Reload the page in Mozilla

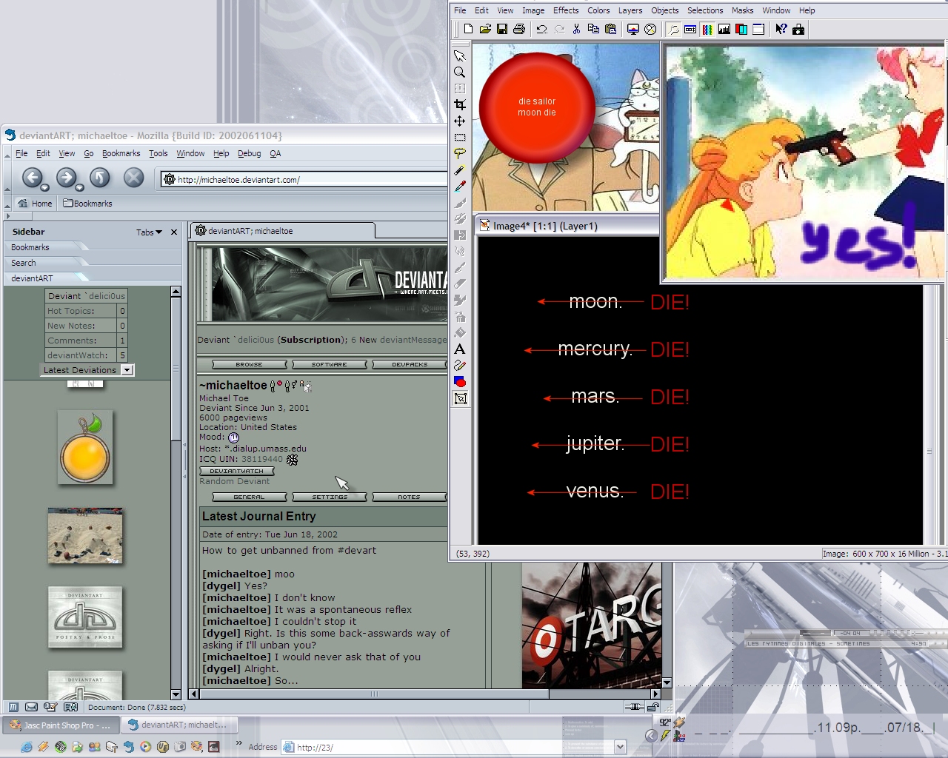pos(100,177)
